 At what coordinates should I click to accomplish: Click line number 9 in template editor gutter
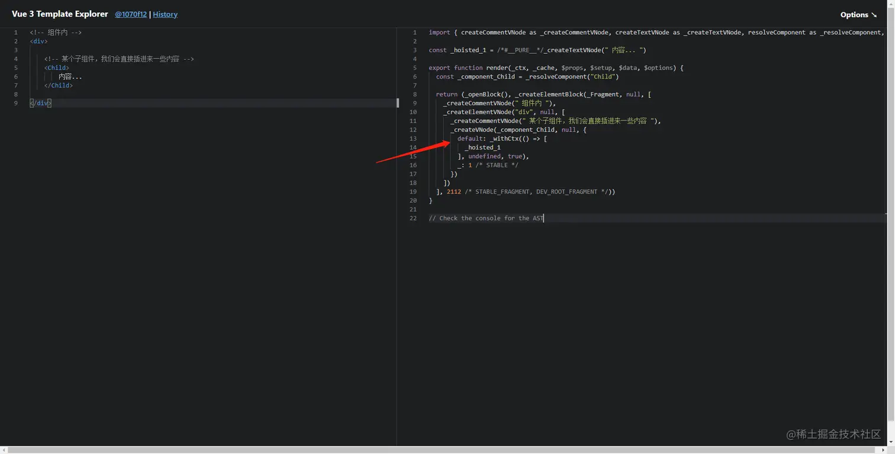pyautogui.click(x=16, y=103)
